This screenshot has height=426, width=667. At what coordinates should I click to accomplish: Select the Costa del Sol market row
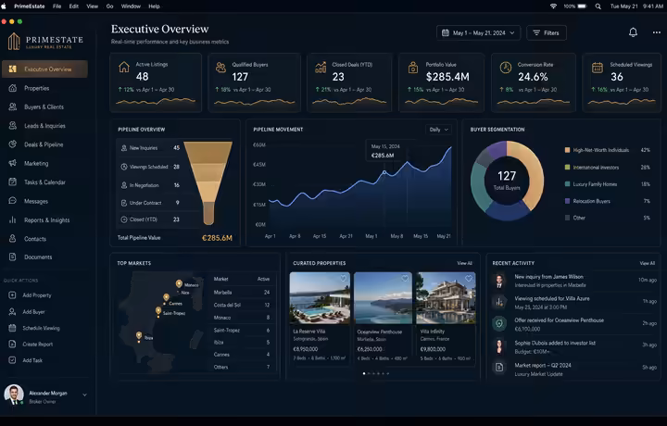(x=242, y=305)
